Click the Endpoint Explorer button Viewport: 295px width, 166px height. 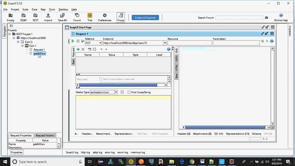point(145,18)
